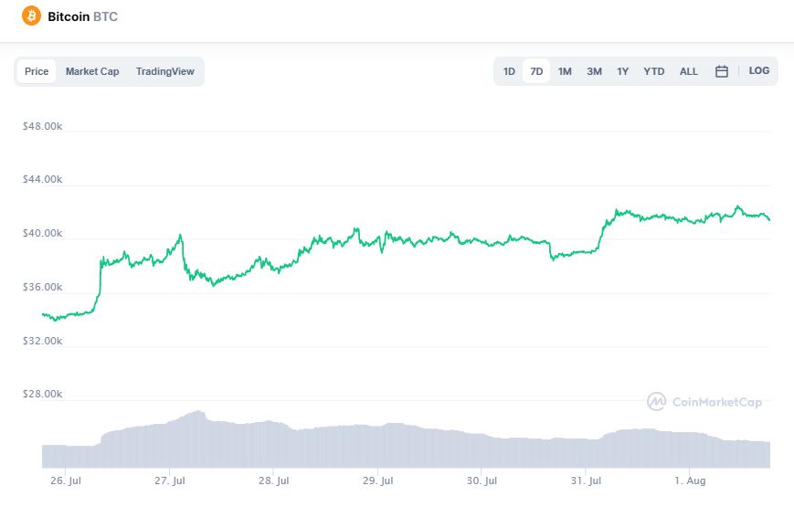Click the Bitcoin BTC title text
This screenshot has height=507, width=794.
coord(82,16)
